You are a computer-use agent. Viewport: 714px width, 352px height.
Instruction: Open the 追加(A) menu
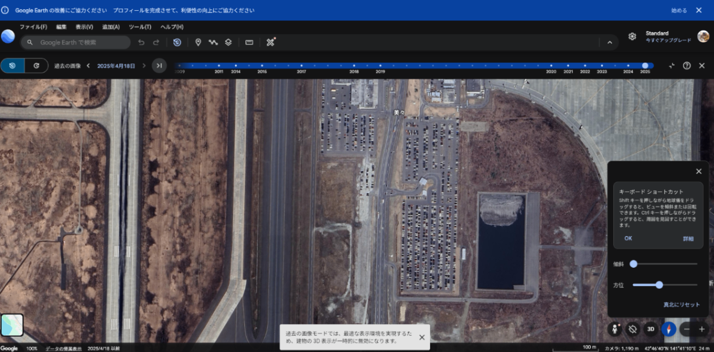click(x=111, y=27)
